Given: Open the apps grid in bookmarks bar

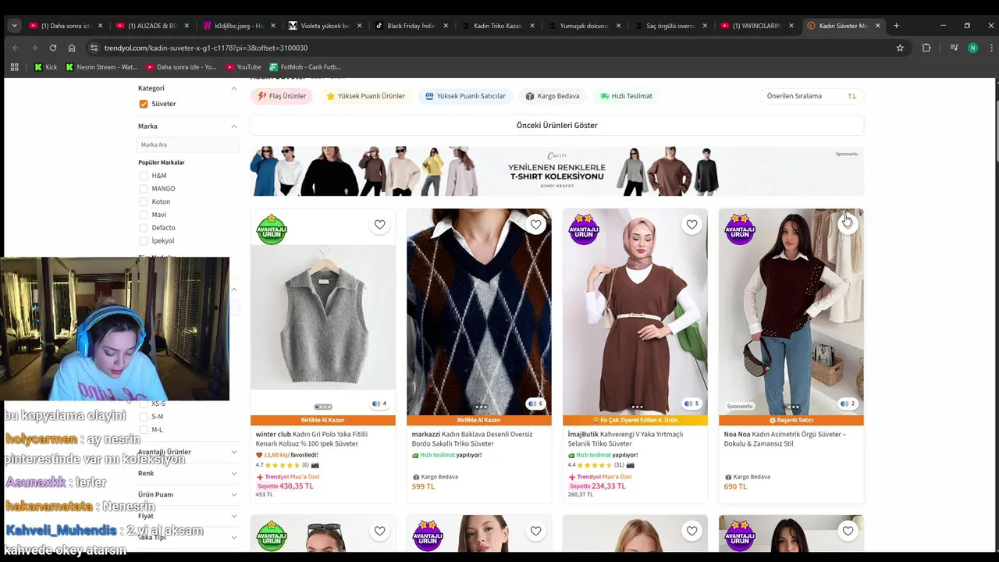Looking at the screenshot, I should [14, 67].
